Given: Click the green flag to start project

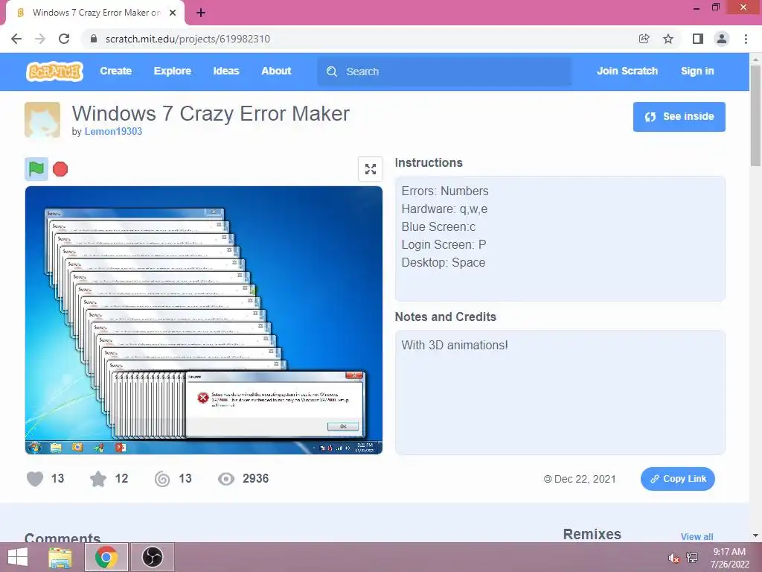Looking at the screenshot, I should tap(36, 169).
